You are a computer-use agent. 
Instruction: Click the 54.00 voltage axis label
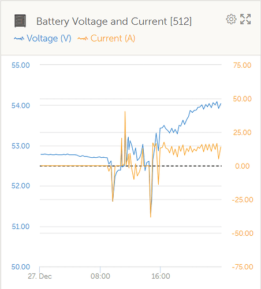coord(21,105)
